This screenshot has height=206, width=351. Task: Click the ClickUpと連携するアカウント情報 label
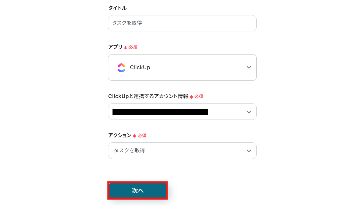coord(148,96)
